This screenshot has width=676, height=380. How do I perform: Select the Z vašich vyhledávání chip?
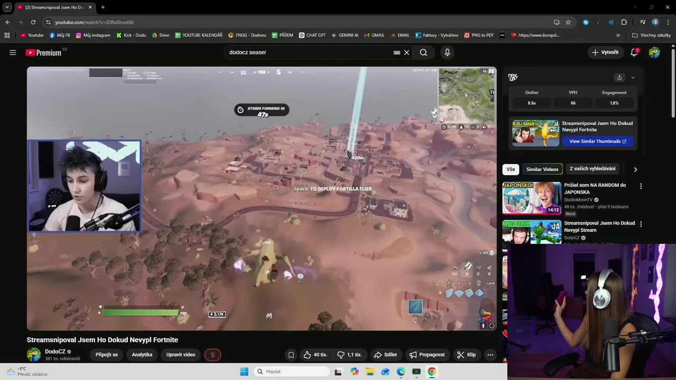(592, 169)
